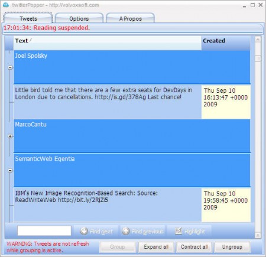
Task: Close the twitterPopper window
Action: point(261,5)
